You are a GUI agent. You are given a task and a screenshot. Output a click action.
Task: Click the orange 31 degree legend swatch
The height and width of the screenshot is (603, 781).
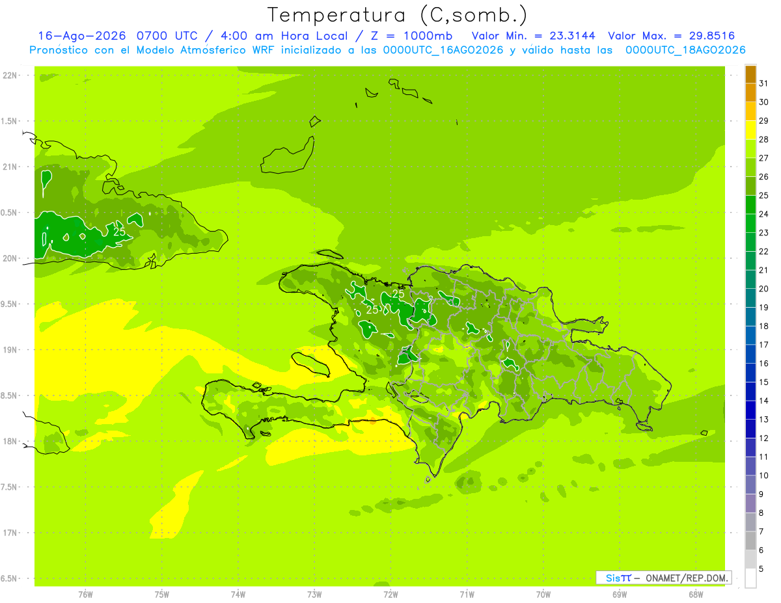click(750, 74)
